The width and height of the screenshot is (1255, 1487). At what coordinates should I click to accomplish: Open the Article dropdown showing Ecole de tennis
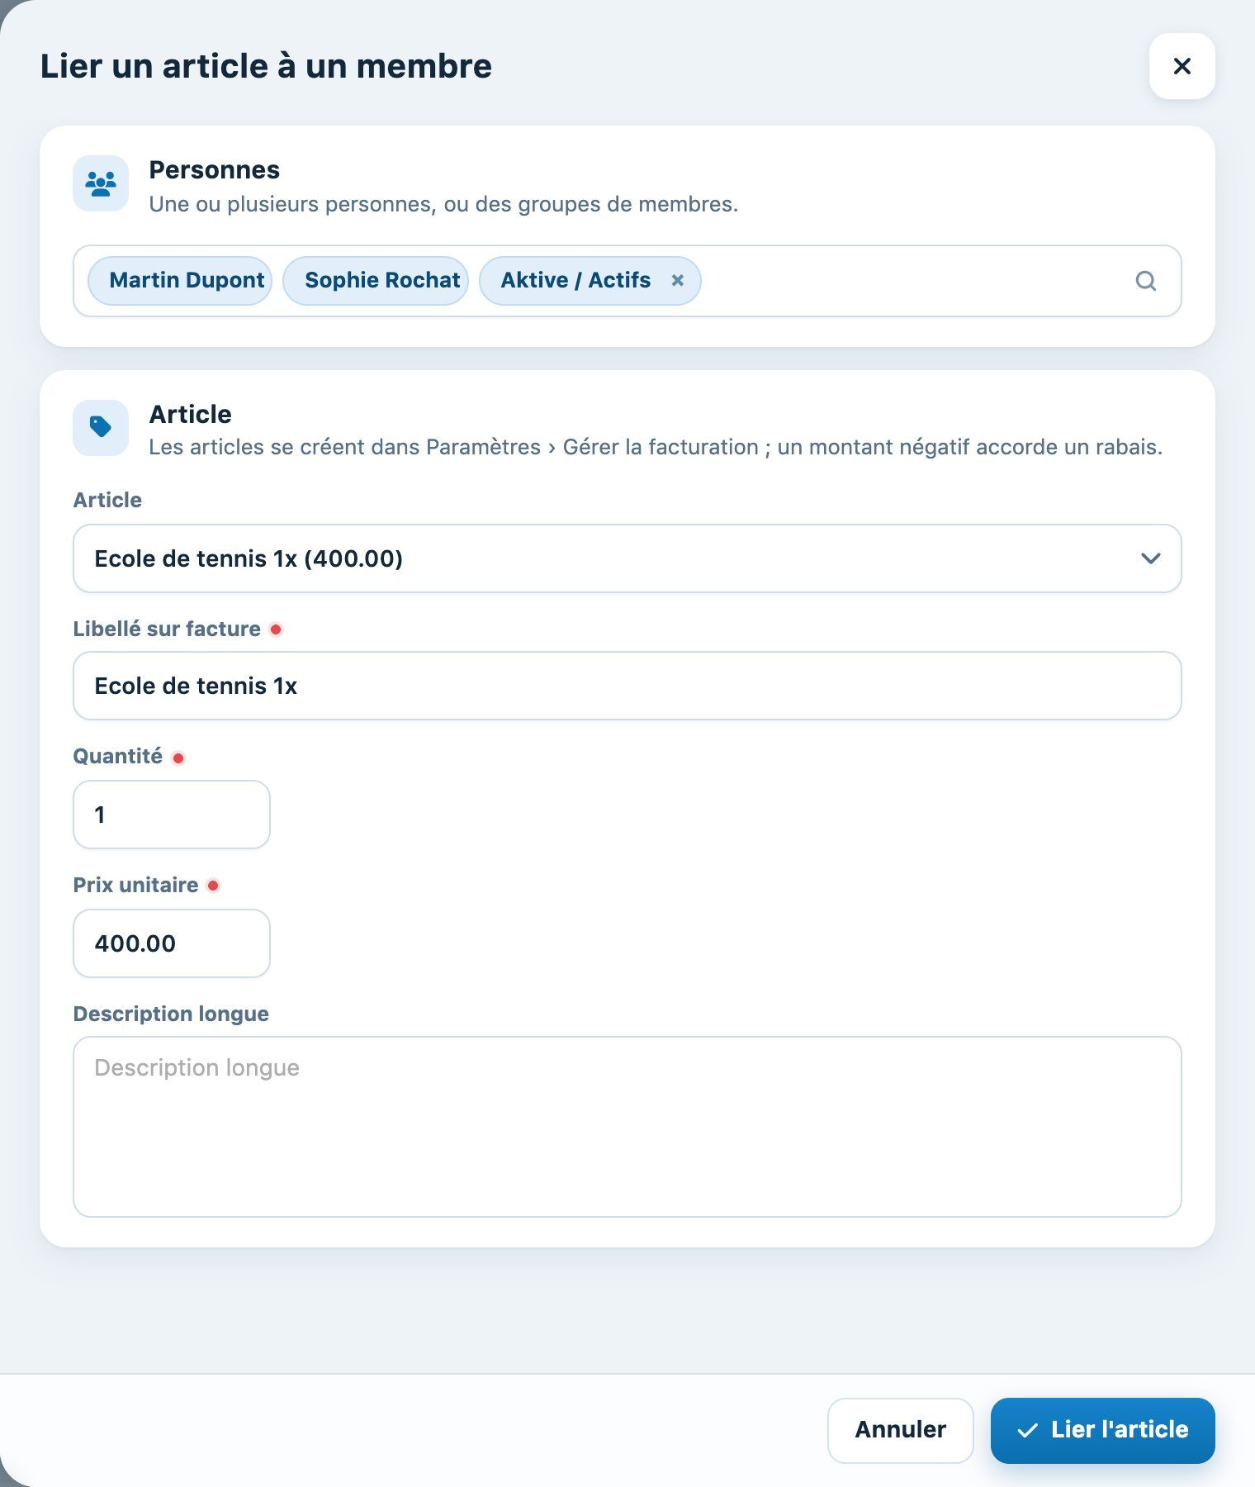point(627,558)
